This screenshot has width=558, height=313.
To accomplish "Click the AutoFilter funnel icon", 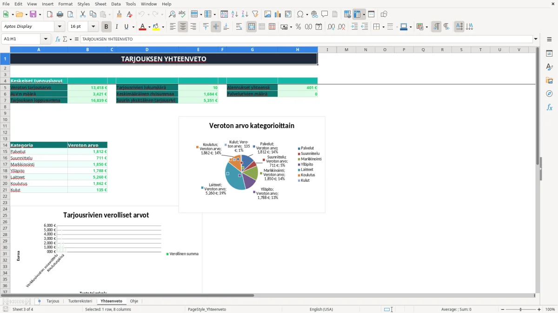I will point(255,14).
